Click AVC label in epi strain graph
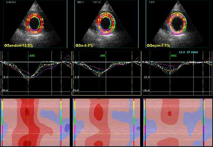Screen dimensions: 213x147 174,56
